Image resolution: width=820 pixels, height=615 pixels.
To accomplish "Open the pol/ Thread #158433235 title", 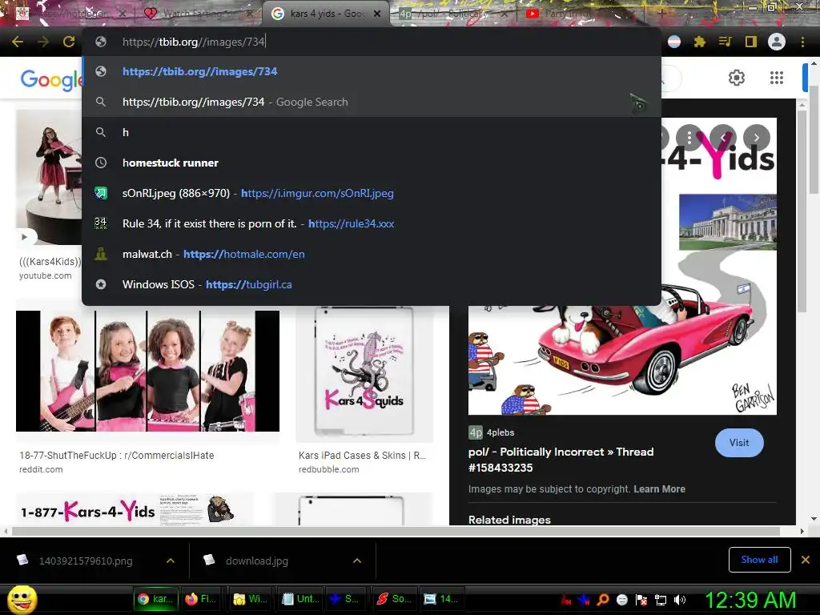I will pyautogui.click(x=561, y=460).
